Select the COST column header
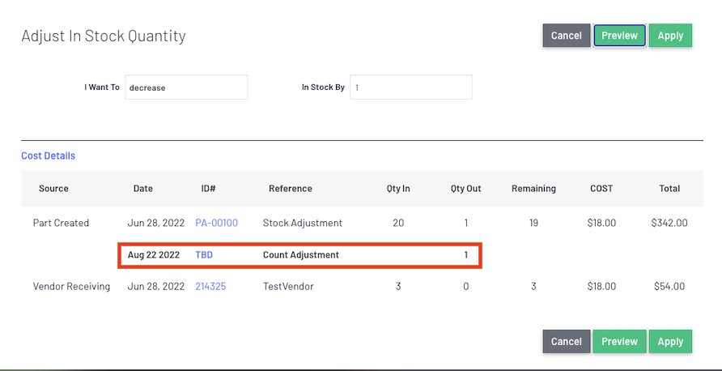This screenshot has height=371, width=722. (x=602, y=188)
